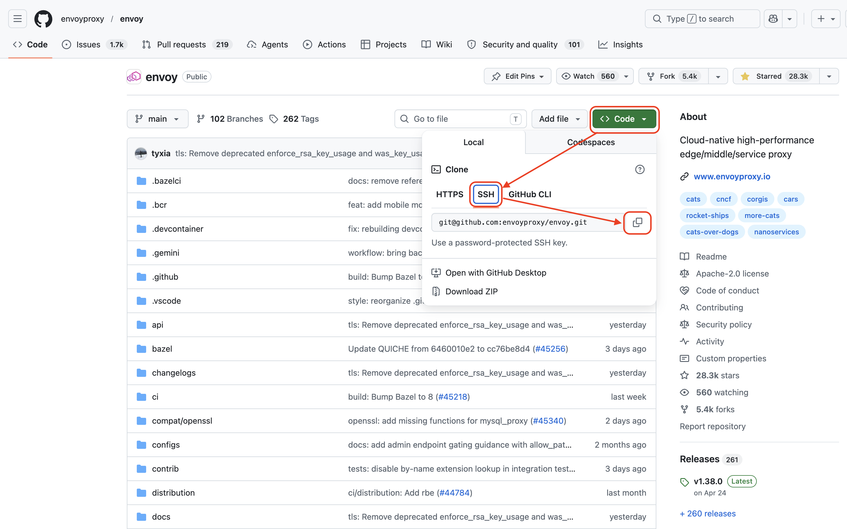Click the .gemini folder icon
The width and height of the screenshot is (847, 529).
coord(141,253)
